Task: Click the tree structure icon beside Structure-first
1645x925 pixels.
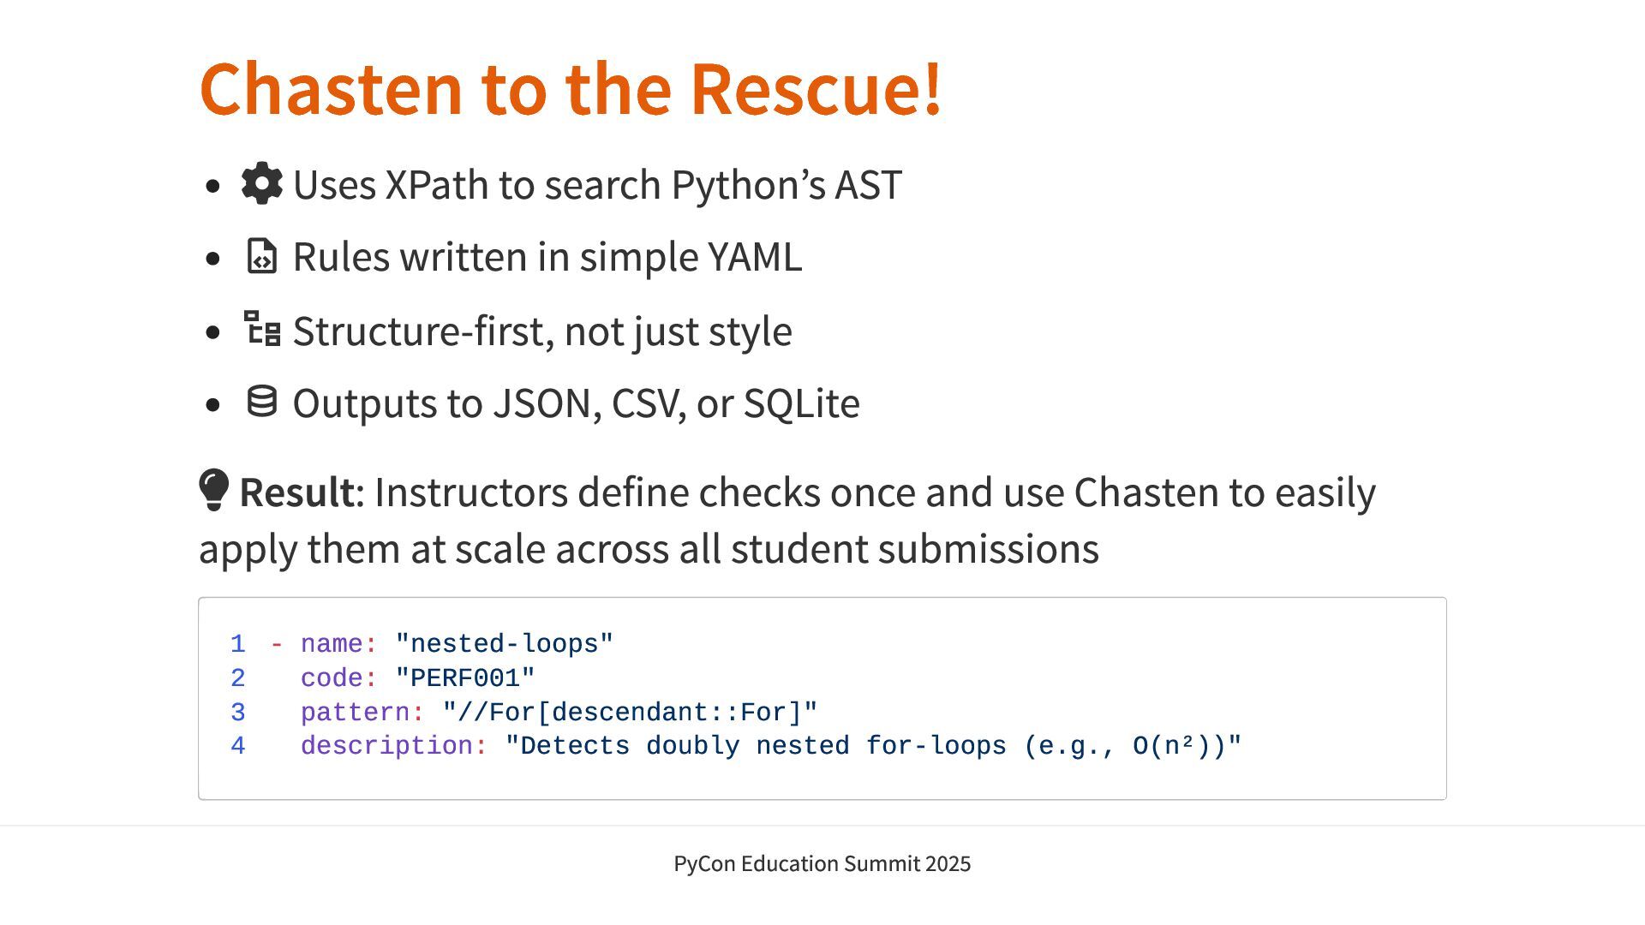Action: [261, 329]
